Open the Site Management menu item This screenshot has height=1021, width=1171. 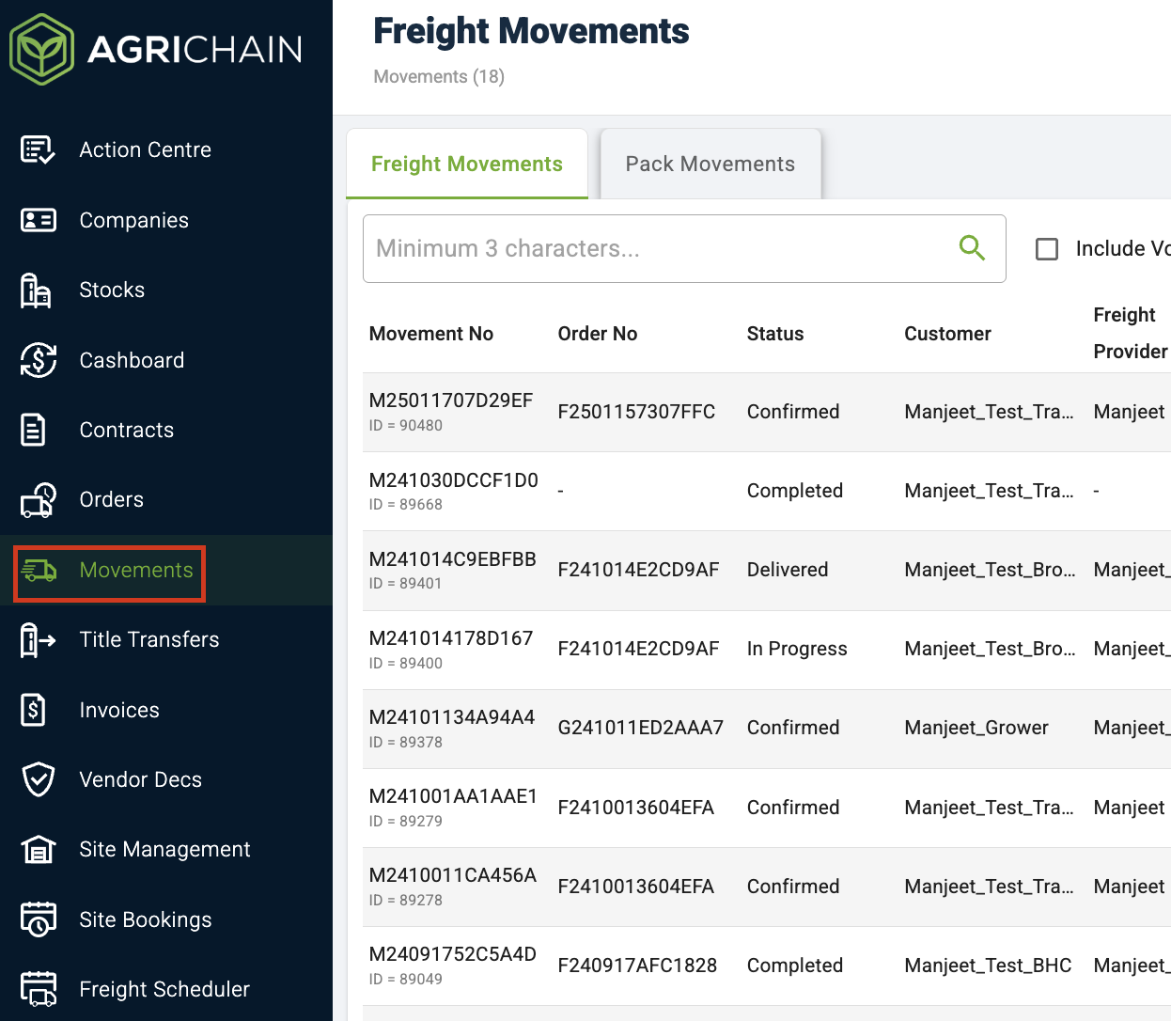[x=164, y=850]
